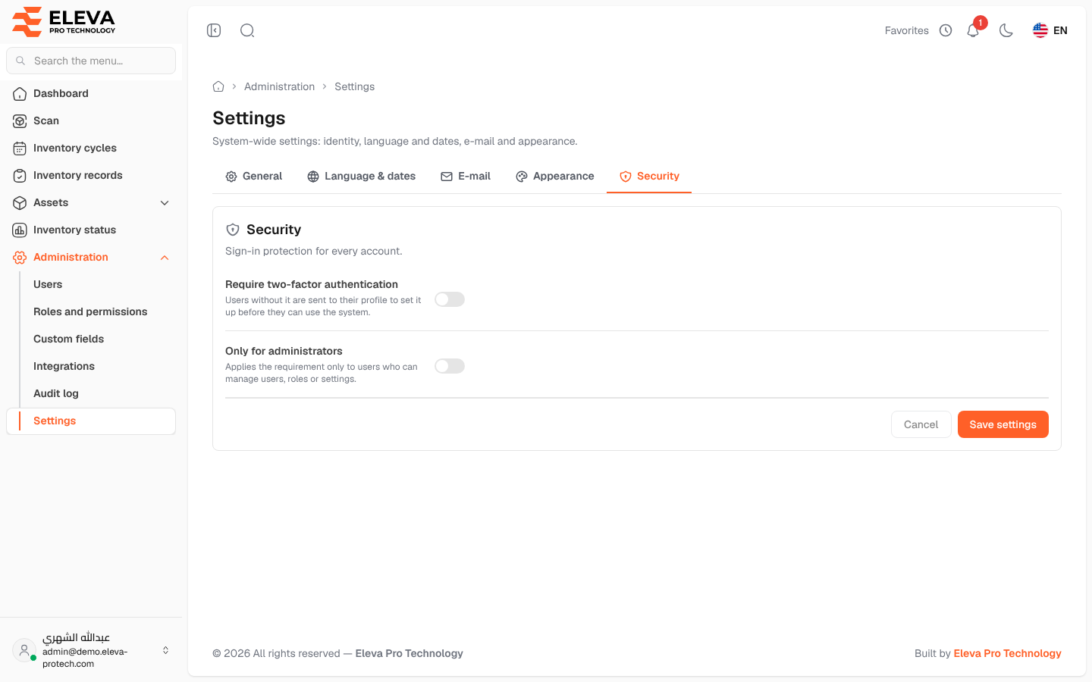The image size is (1092, 682).
Task: Open the E-mail tab
Action: (x=466, y=177)
